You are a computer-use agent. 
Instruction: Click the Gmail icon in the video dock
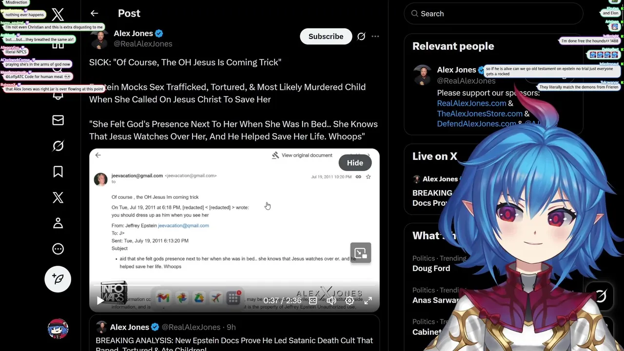(x=163, y=297)
